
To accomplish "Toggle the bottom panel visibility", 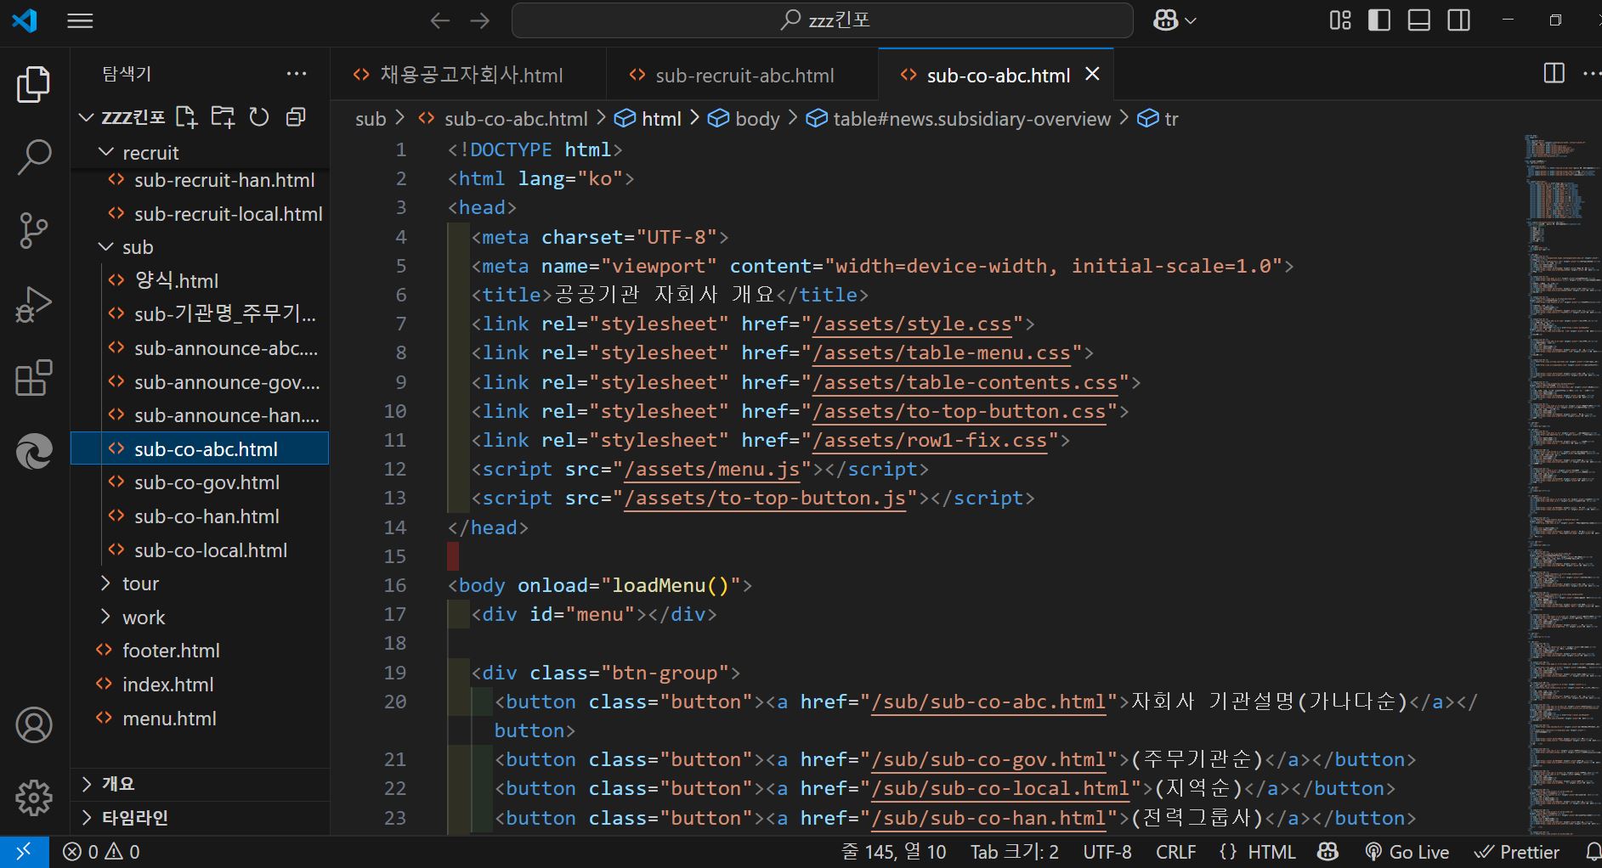I will pyautogui.click(x=1419, y=20).
